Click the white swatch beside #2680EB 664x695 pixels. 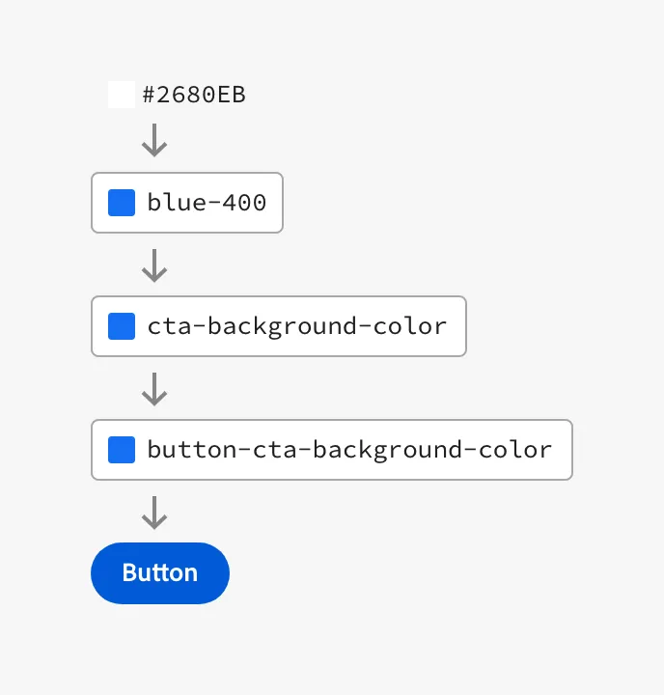pos(122,95)
